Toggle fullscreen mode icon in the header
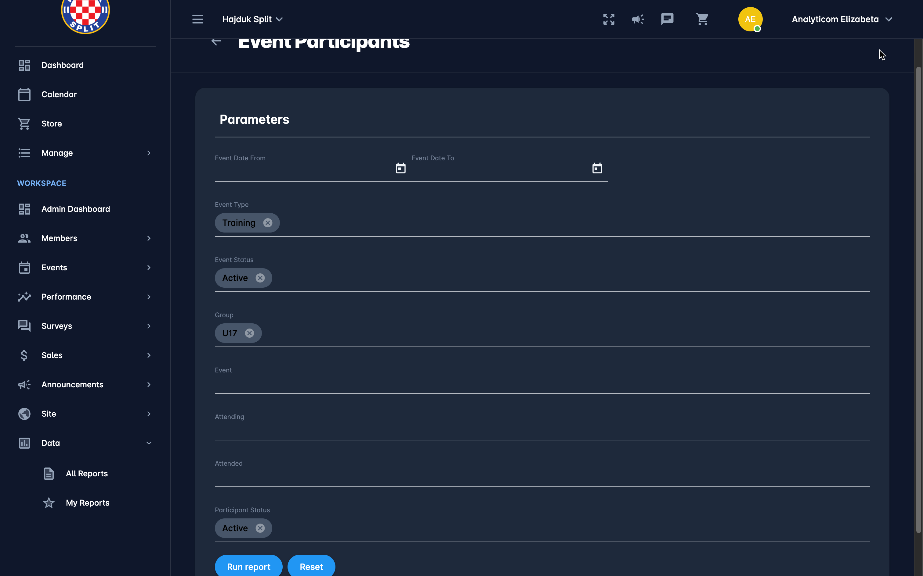923x576 pixels. [609, 19]
